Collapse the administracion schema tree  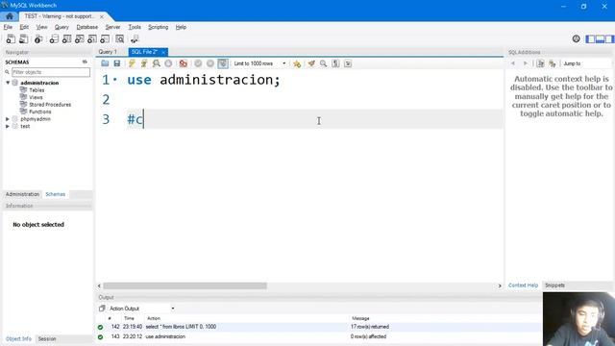8,83
